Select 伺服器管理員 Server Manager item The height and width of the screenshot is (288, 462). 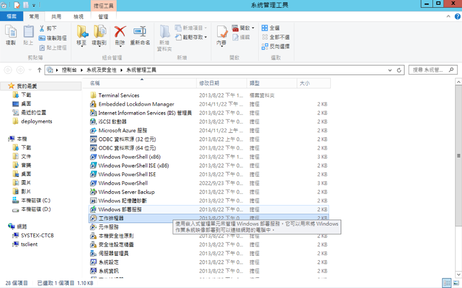click(109, 254)
